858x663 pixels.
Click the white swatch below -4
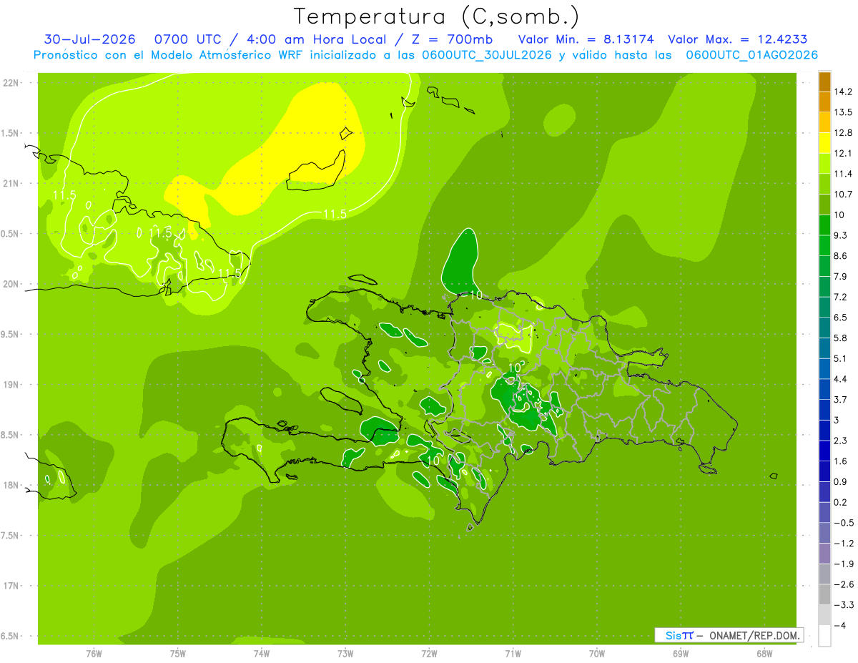click(824, 636)
